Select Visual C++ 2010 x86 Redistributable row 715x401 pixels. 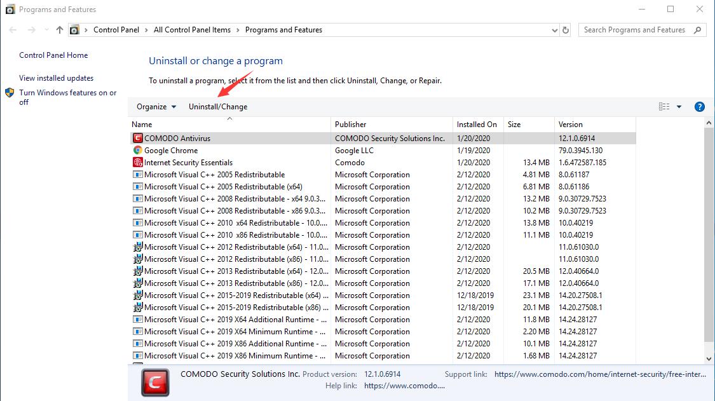[x=383, y=235]
